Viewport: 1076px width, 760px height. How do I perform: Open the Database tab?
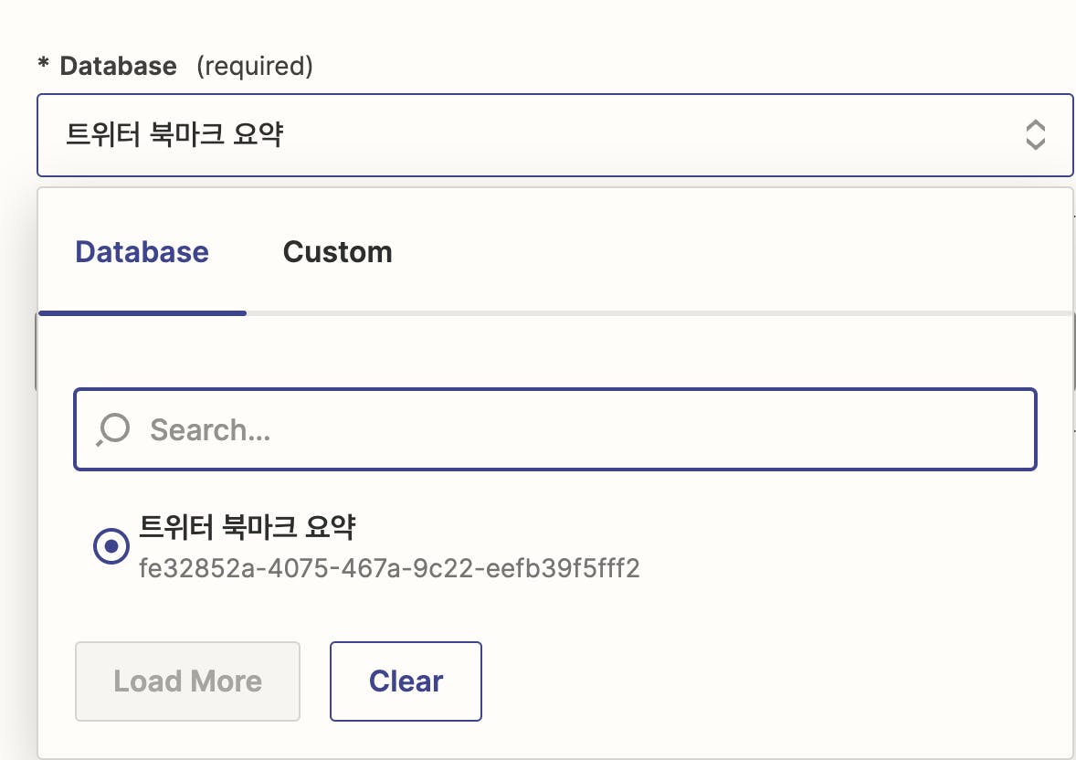(142, 252)
